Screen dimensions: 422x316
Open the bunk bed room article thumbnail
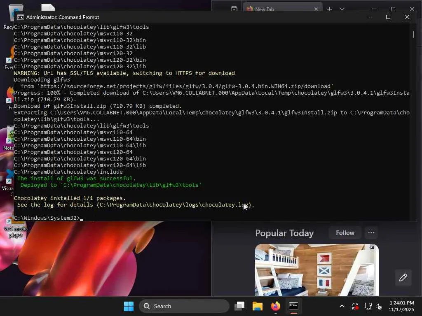[317, 270]
